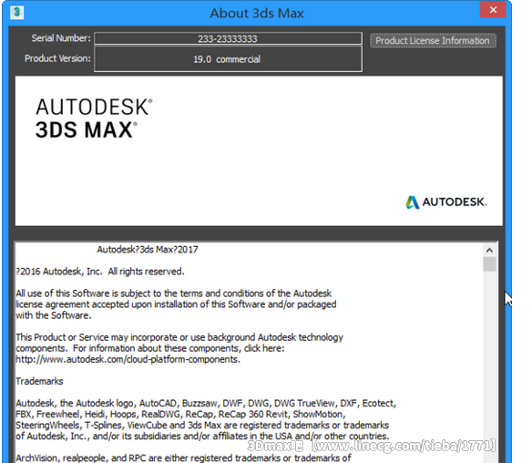The height and width of the screenshot is (463, 532).
Task: Click the Serial Number field
Action: pos(228,38)
